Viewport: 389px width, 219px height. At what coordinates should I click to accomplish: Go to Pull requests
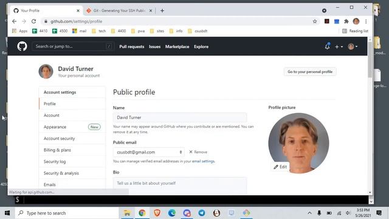point(131,47)
